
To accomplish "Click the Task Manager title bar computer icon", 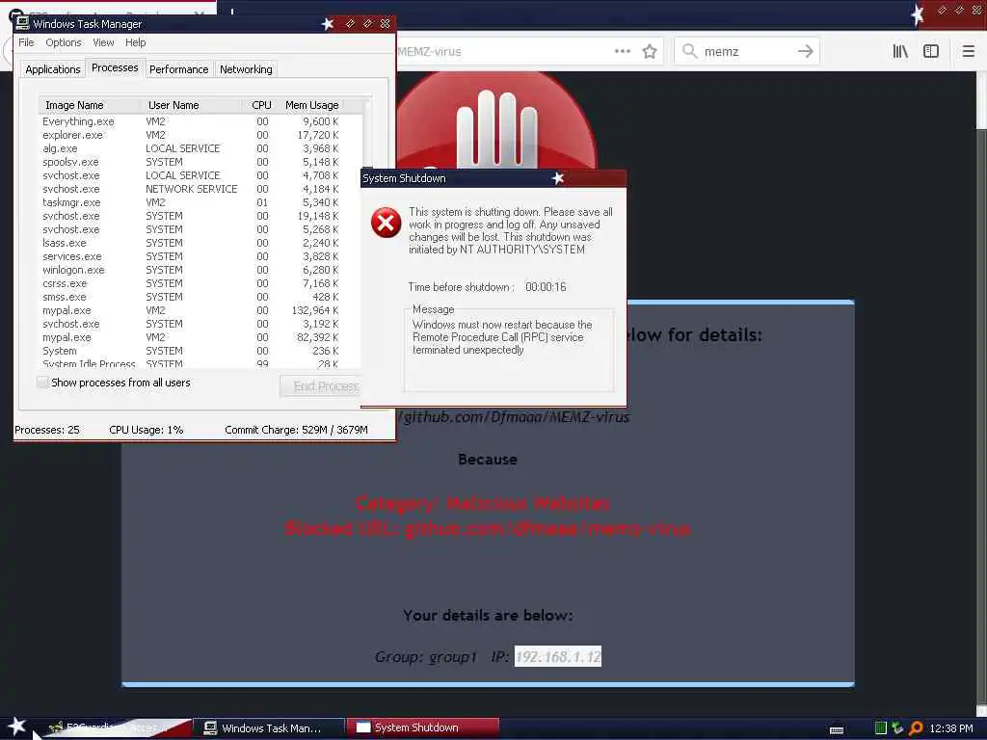I will (x=23, y=23).
